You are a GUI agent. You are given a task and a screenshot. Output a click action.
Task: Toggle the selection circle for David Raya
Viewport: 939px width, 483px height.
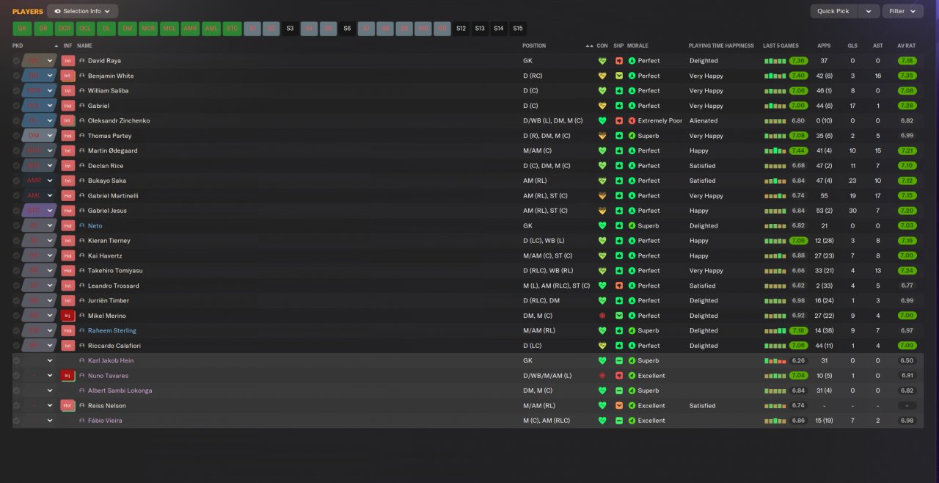click(x=16, y=61)
